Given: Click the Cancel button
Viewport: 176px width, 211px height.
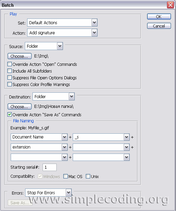Looking at the screenshot, I should 159,26.
